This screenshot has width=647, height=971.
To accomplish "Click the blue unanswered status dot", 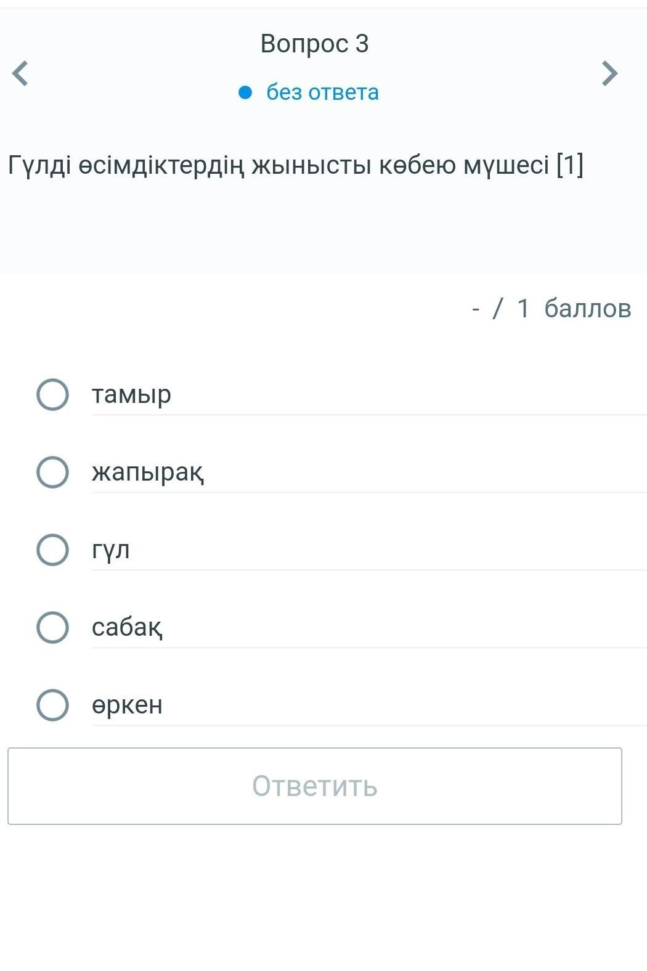I will point(245,92).
